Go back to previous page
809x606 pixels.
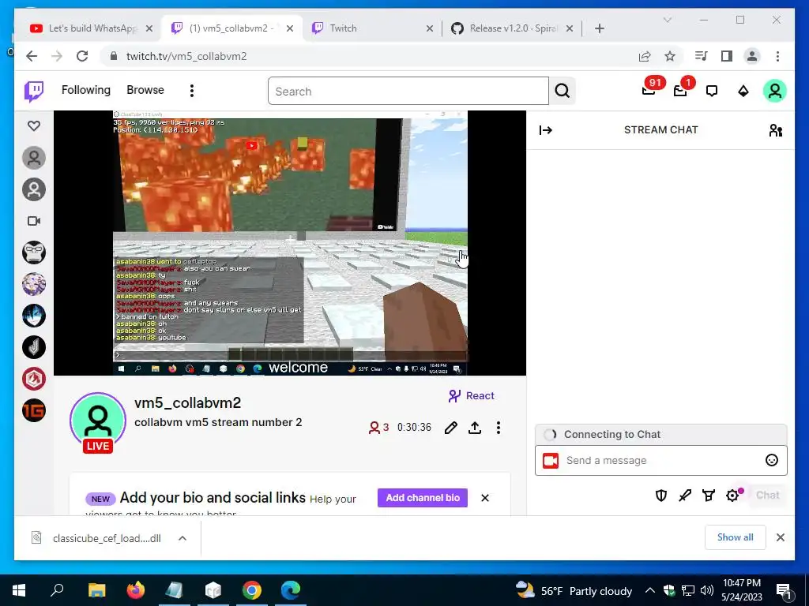point(32,56)
